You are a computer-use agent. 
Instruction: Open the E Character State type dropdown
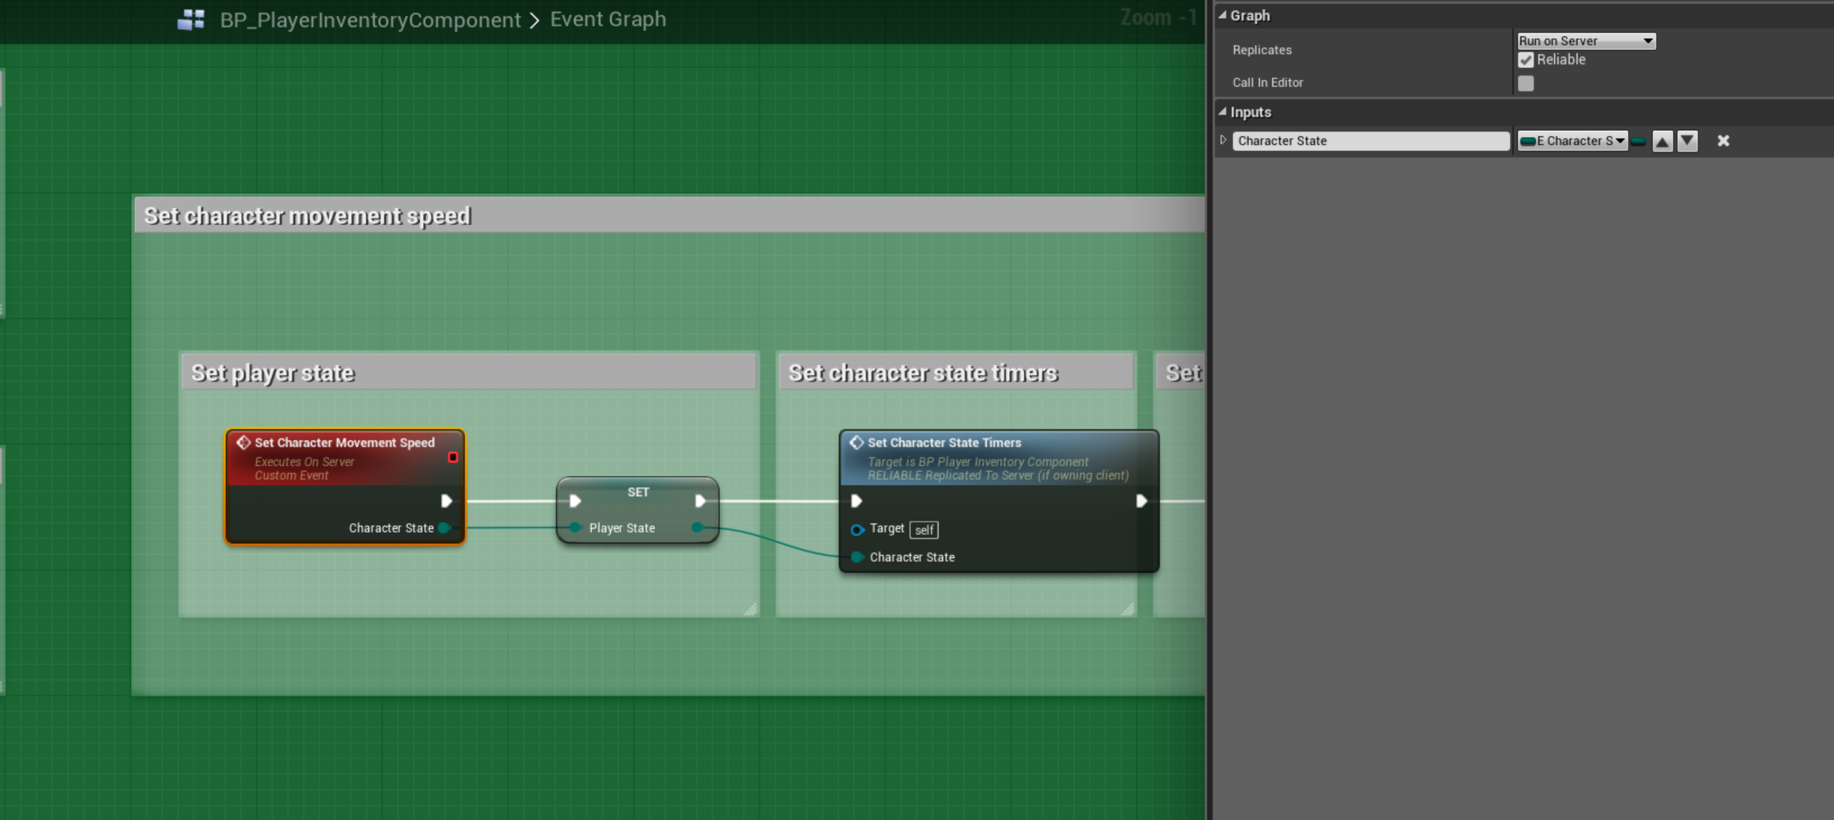pyautogui.click(x=1572, y=141)
